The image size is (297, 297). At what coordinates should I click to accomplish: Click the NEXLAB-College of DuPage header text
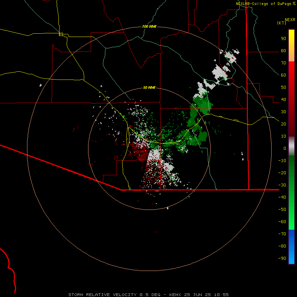[x=263, y=4]
